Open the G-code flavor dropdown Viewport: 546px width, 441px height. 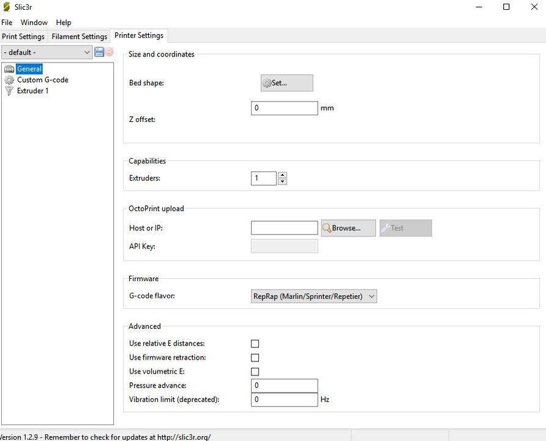314,296
